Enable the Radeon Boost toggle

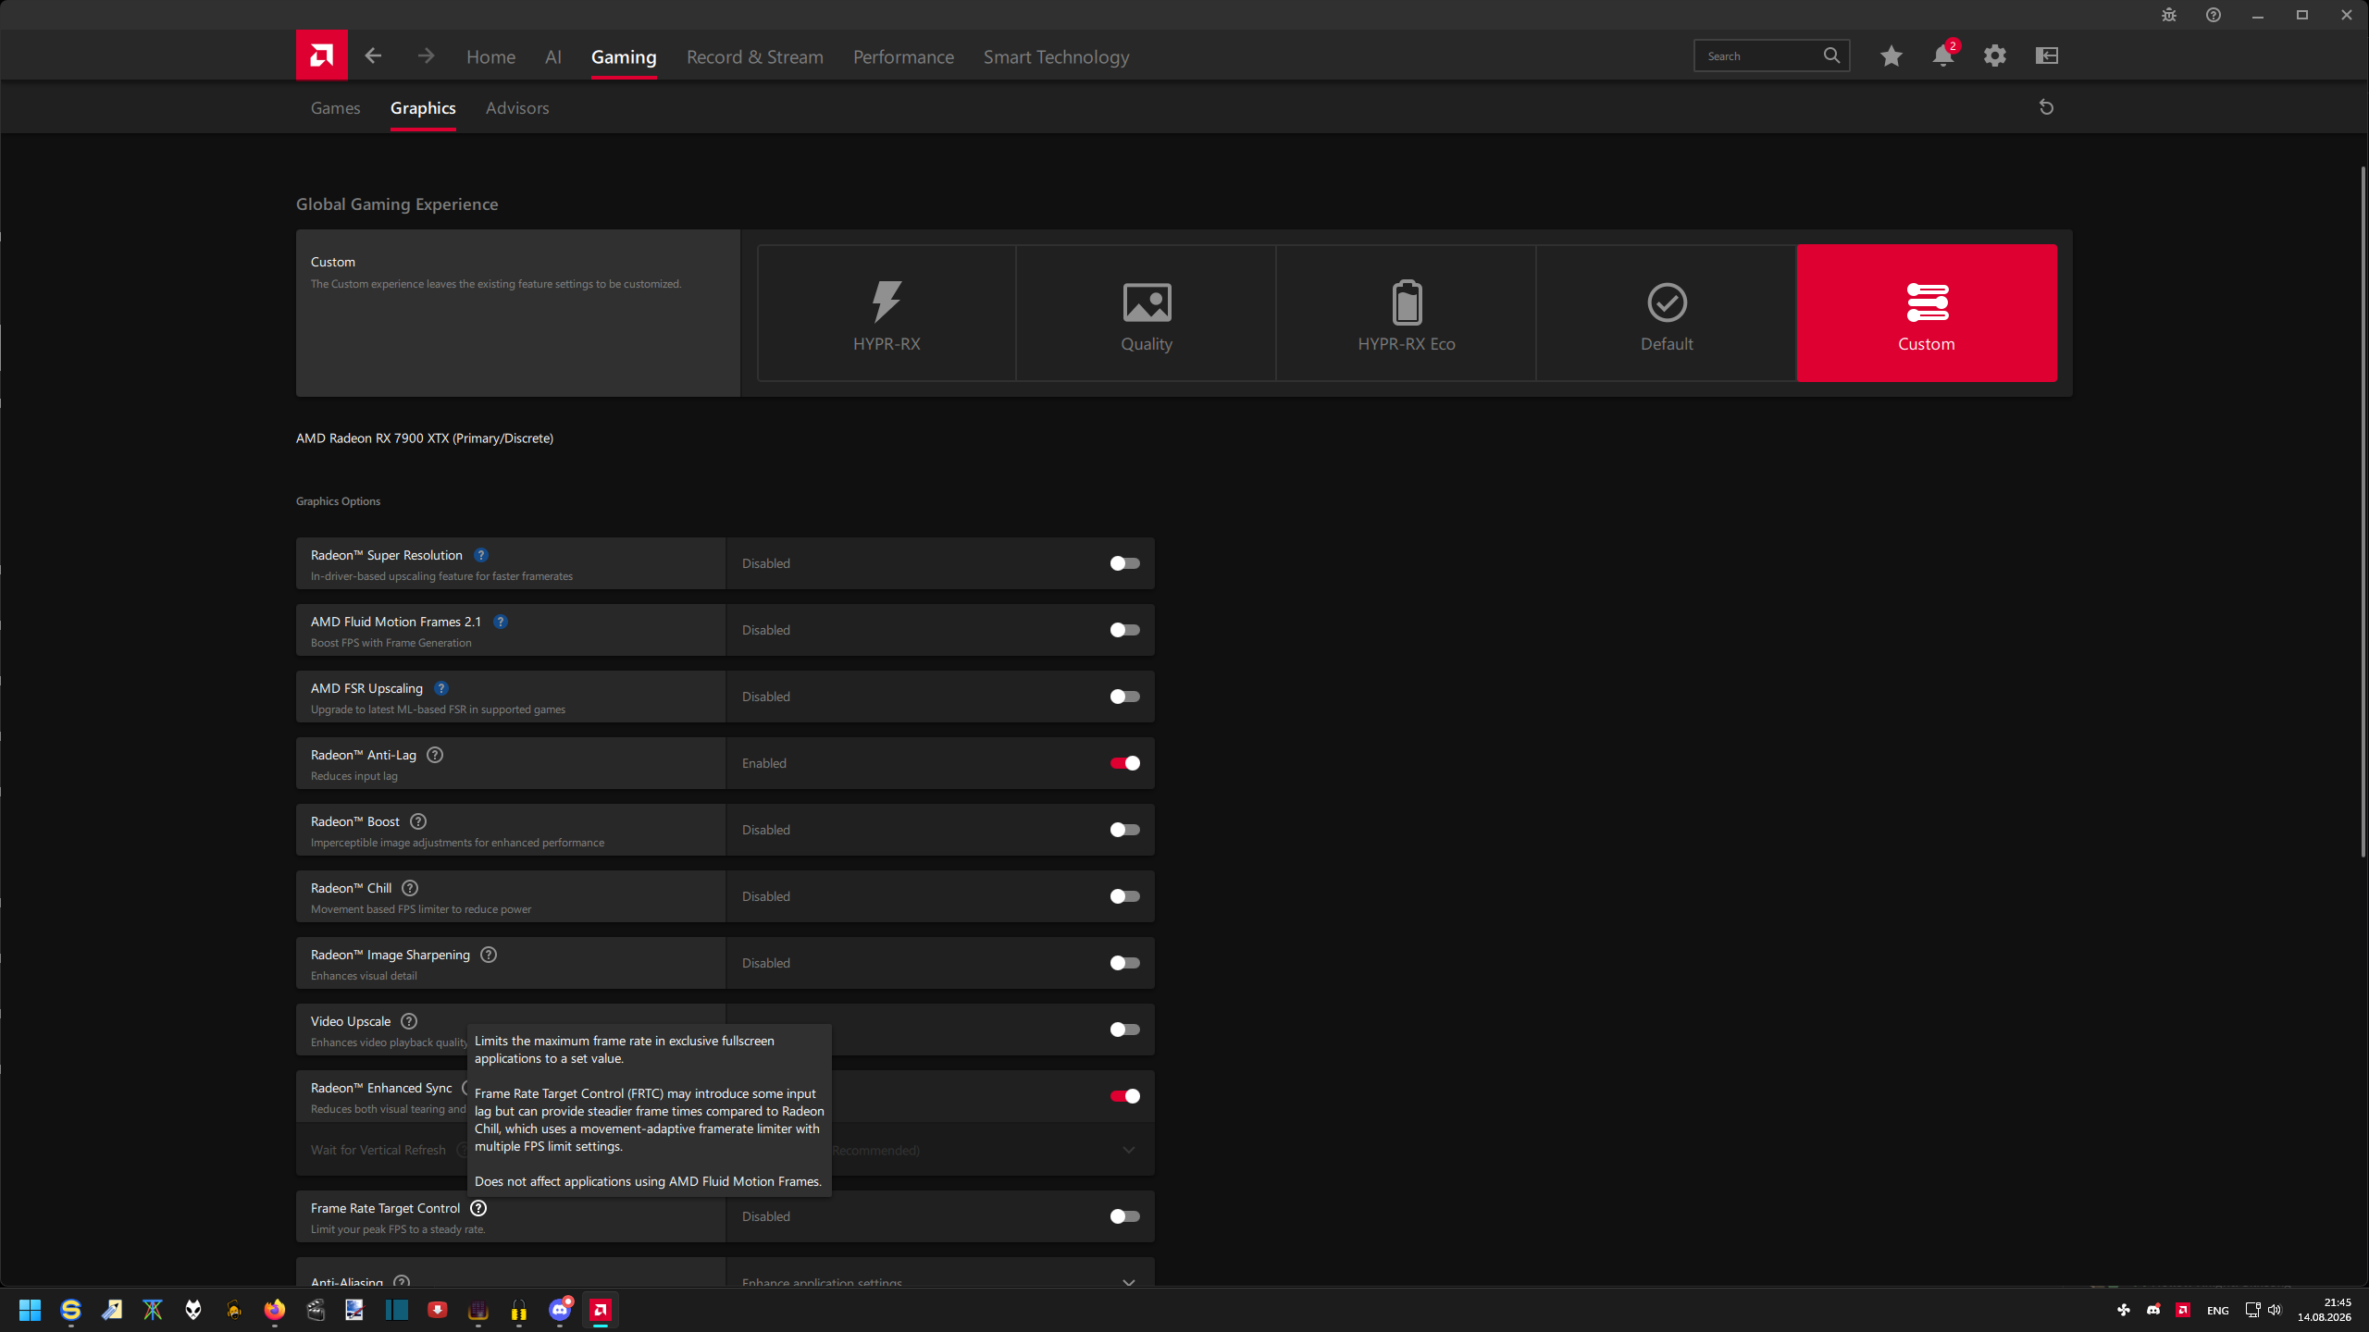point(1125,830)
